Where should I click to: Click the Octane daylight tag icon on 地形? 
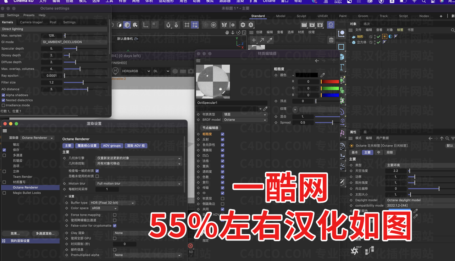click(x=384, y=37)
